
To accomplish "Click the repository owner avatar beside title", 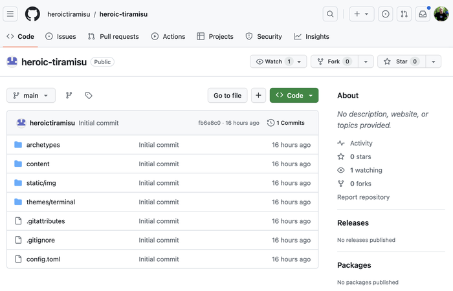I will point(12,61).
